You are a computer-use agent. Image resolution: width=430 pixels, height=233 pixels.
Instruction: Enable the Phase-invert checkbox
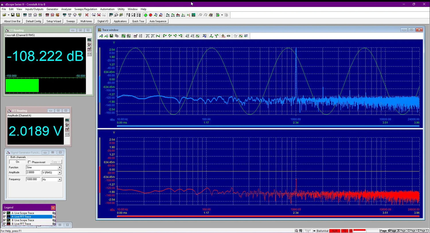(x=29, y=162)
